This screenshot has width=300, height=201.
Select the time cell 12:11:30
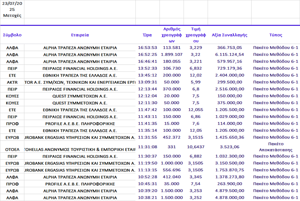[x=147, y=102]
